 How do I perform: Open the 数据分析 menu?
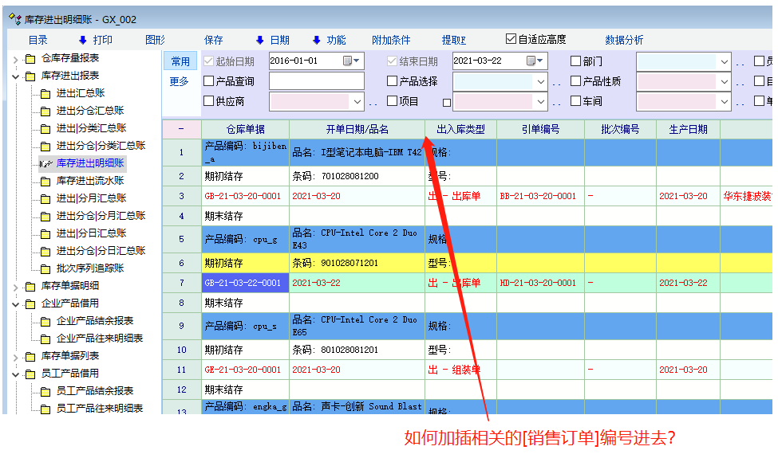[624, 40]
